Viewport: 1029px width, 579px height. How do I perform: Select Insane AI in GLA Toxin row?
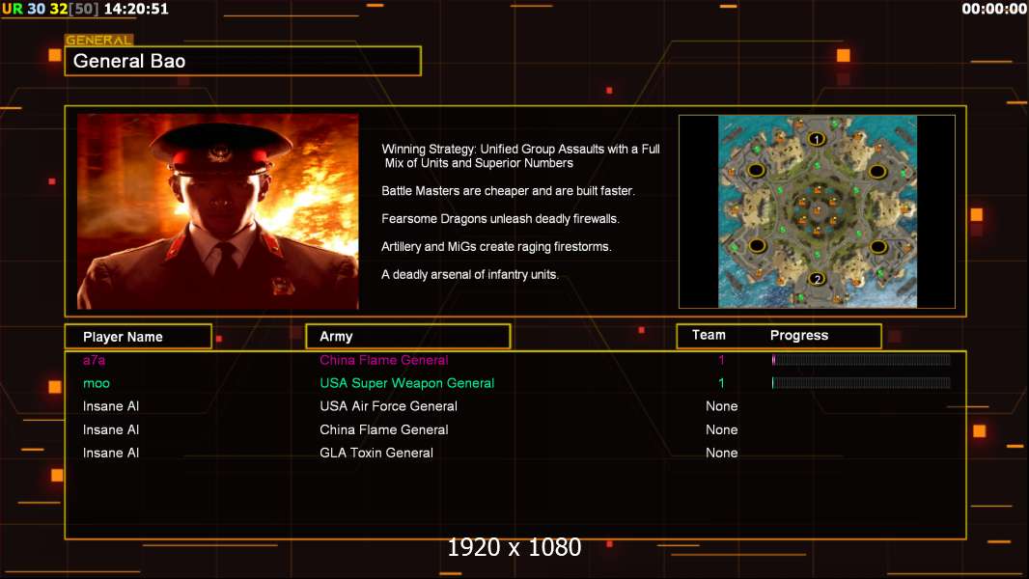[x=111, y=453]
